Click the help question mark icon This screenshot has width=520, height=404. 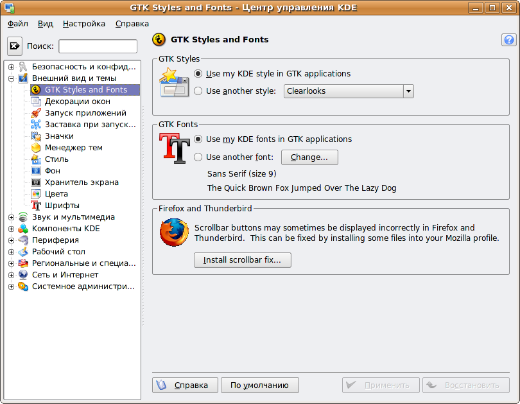point(508,40)
